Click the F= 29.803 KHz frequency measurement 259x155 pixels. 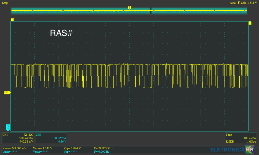[x=104, y=148]
